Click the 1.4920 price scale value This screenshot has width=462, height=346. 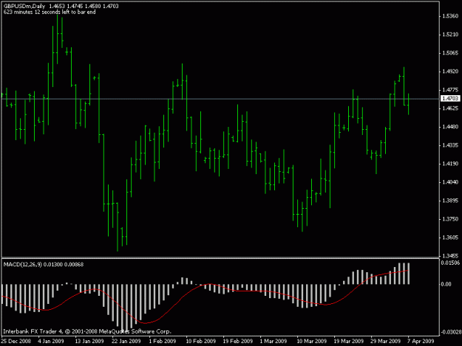tap(450, 72)
